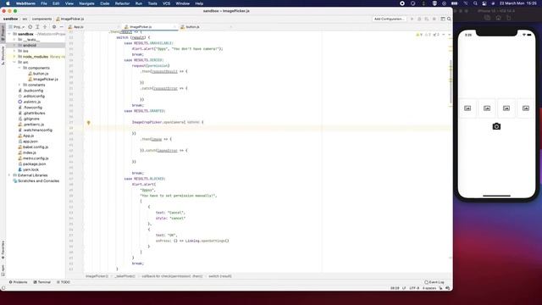The image size is (542, 305).
Task: Expand External Libraries node
Action: click(9, 175)
